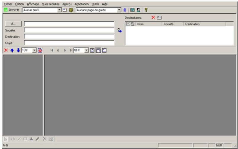Click the Prêt status text
Viewport: 238px width, 149px height.
[x=5, y=145]
